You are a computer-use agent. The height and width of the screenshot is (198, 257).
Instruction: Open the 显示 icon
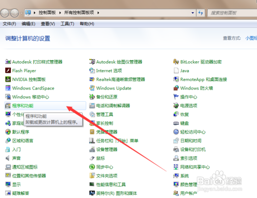[x=8, y=184]
